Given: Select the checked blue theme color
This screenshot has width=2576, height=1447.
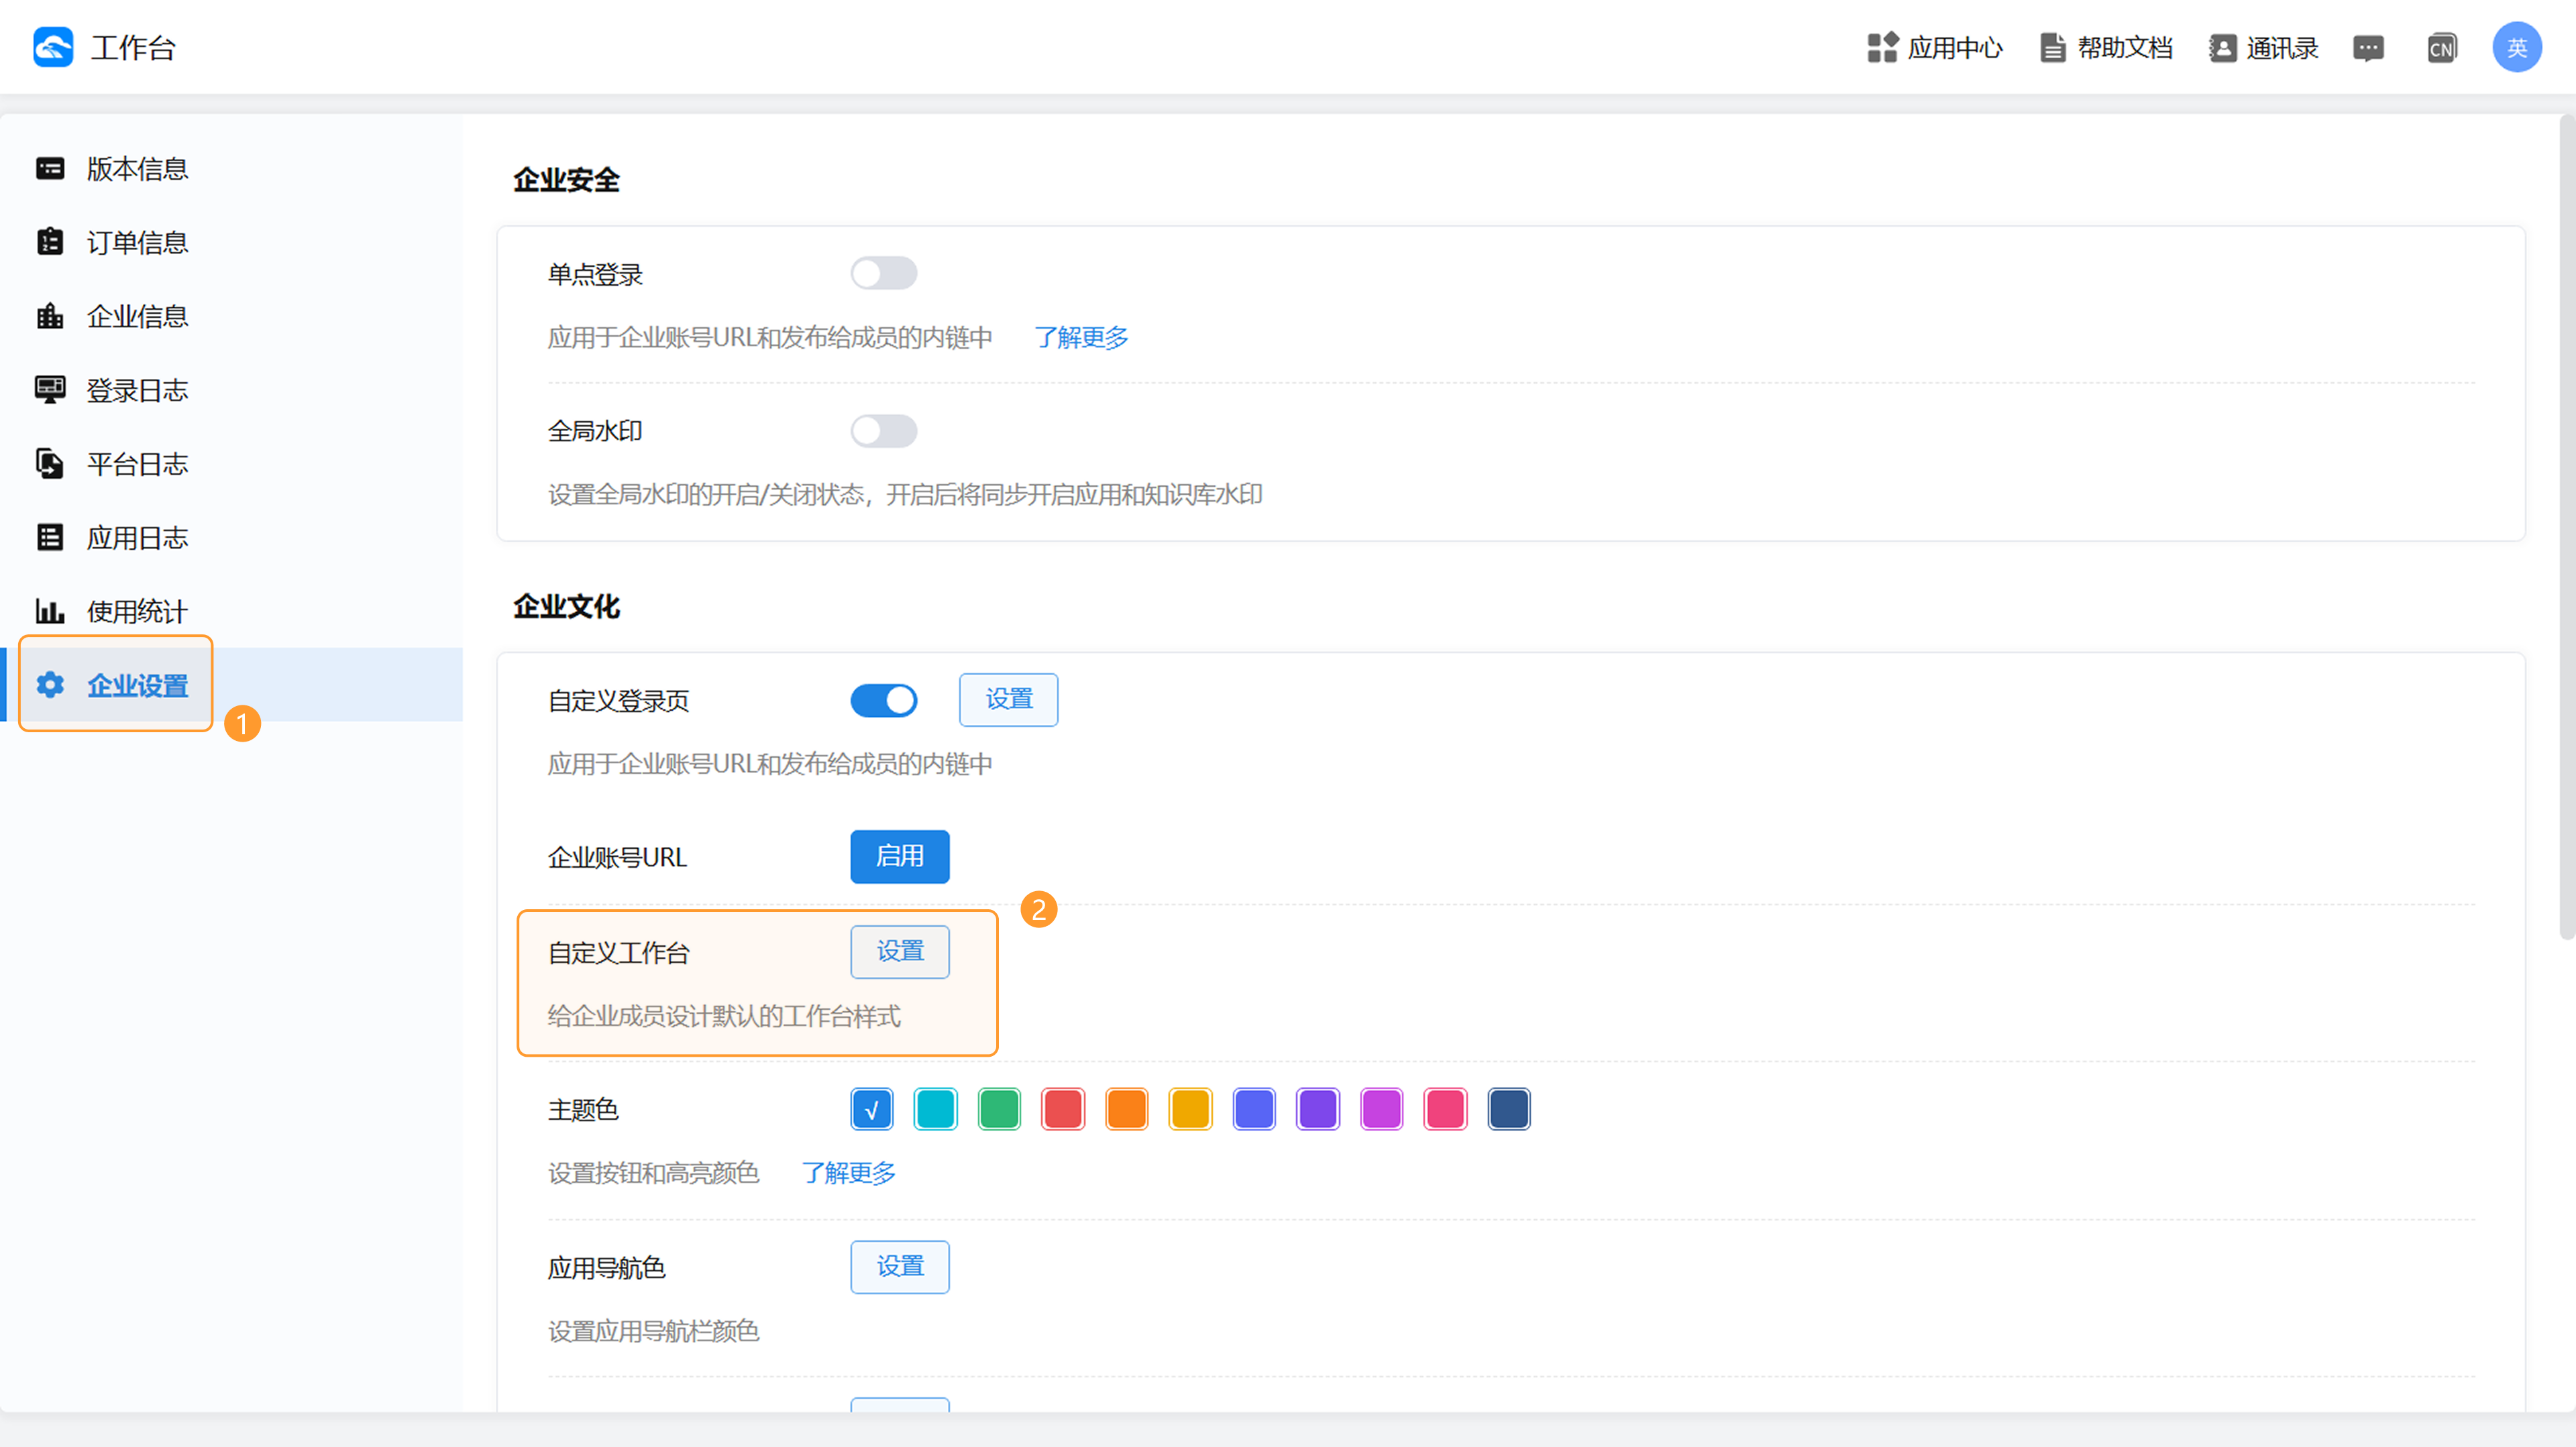Looking at the screenshot, I should [x=871, y=1109].
